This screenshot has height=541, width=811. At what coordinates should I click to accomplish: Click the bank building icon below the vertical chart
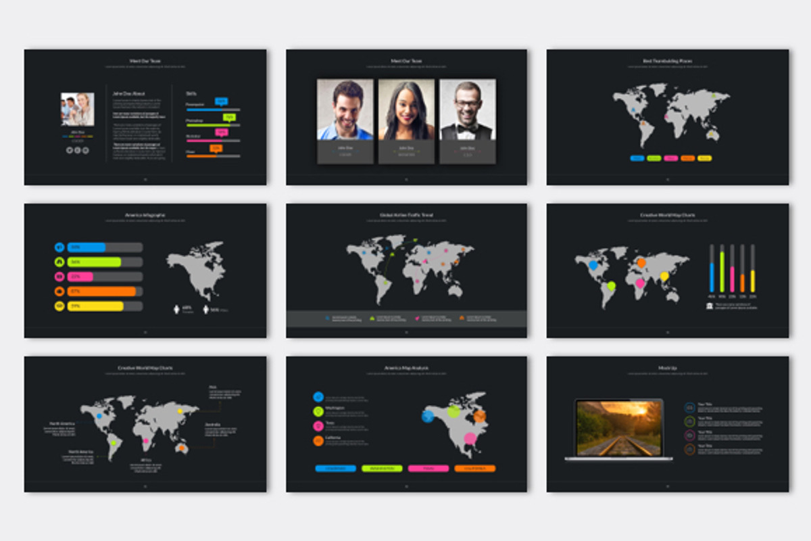pos(709,306)
